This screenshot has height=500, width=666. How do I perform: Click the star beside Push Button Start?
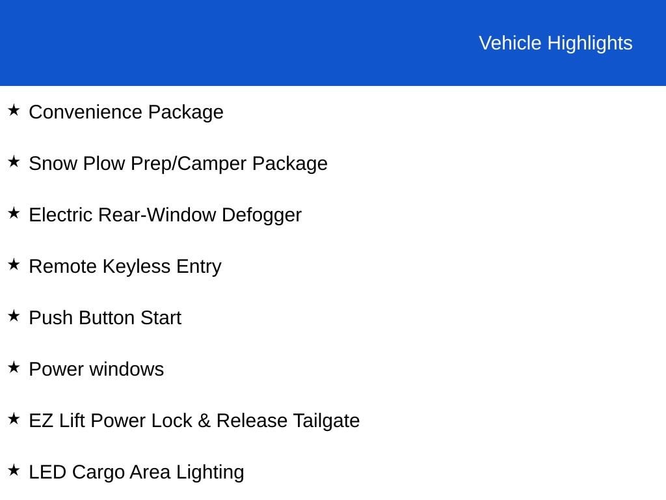(14, 316)
